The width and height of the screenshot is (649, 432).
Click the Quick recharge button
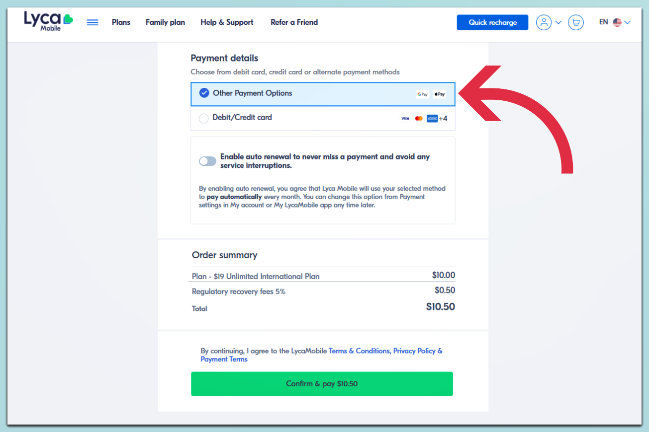coord(492,22)
